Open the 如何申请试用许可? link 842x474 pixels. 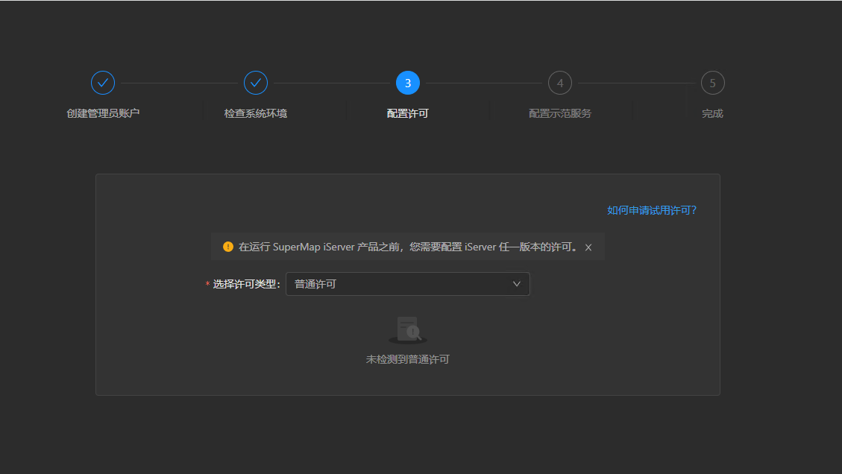tap(652, 210)
